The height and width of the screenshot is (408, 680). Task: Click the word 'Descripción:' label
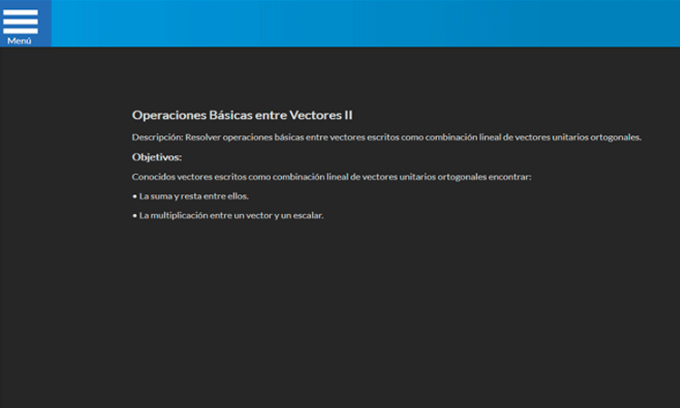(x=157, y=138)
